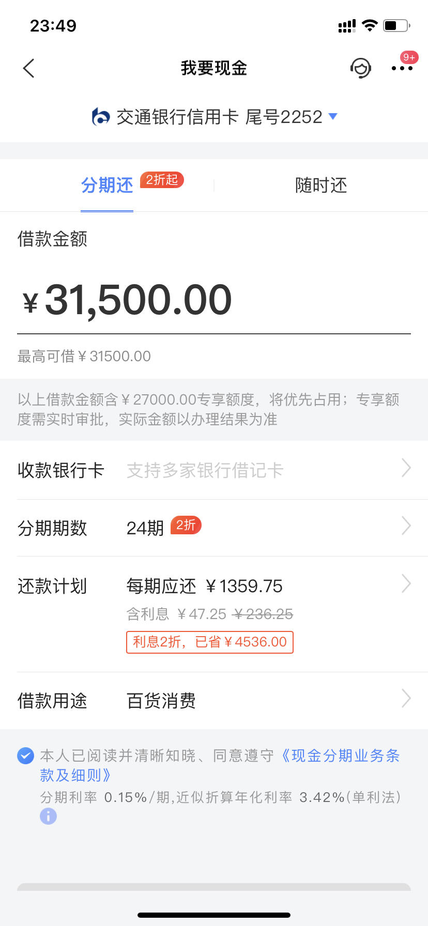Switch to the 分期还 tab
The height and width of the screenshot is (926, 428).
click(107, 185)
